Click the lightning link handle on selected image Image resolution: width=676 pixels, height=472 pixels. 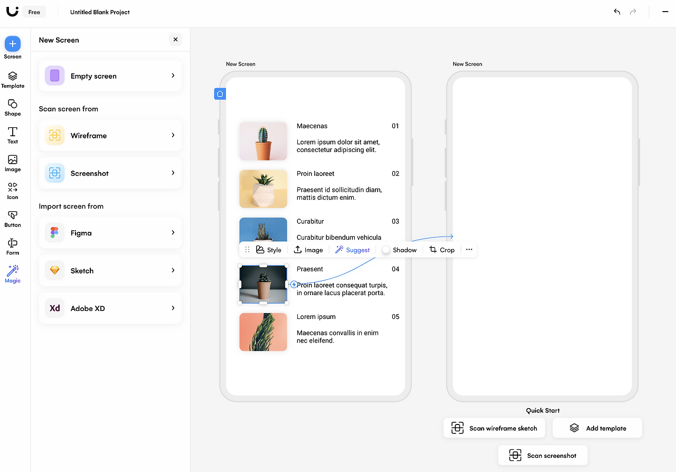point(294,285)
